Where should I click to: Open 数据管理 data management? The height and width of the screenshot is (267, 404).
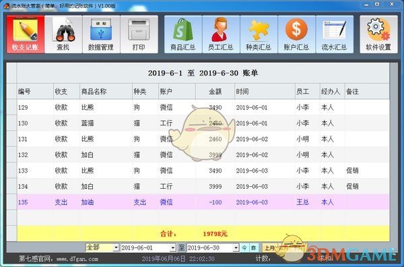click(x=101, y=34)
